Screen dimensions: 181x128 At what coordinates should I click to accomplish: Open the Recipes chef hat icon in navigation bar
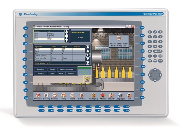(54, 95)
